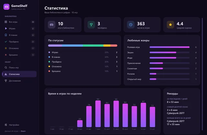Open Все игры in the sidebar
Viewport: 207px width, 135px height.
click(x=19, y=22)
